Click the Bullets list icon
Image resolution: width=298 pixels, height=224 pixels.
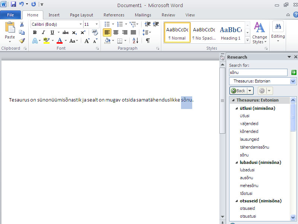[107, 24]
